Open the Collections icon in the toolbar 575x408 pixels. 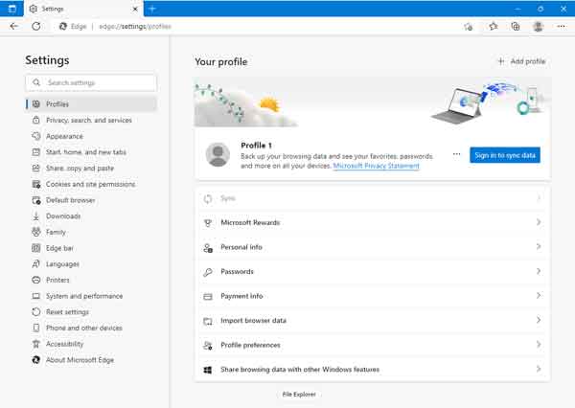pyautogui.click(x=516, y=26)
